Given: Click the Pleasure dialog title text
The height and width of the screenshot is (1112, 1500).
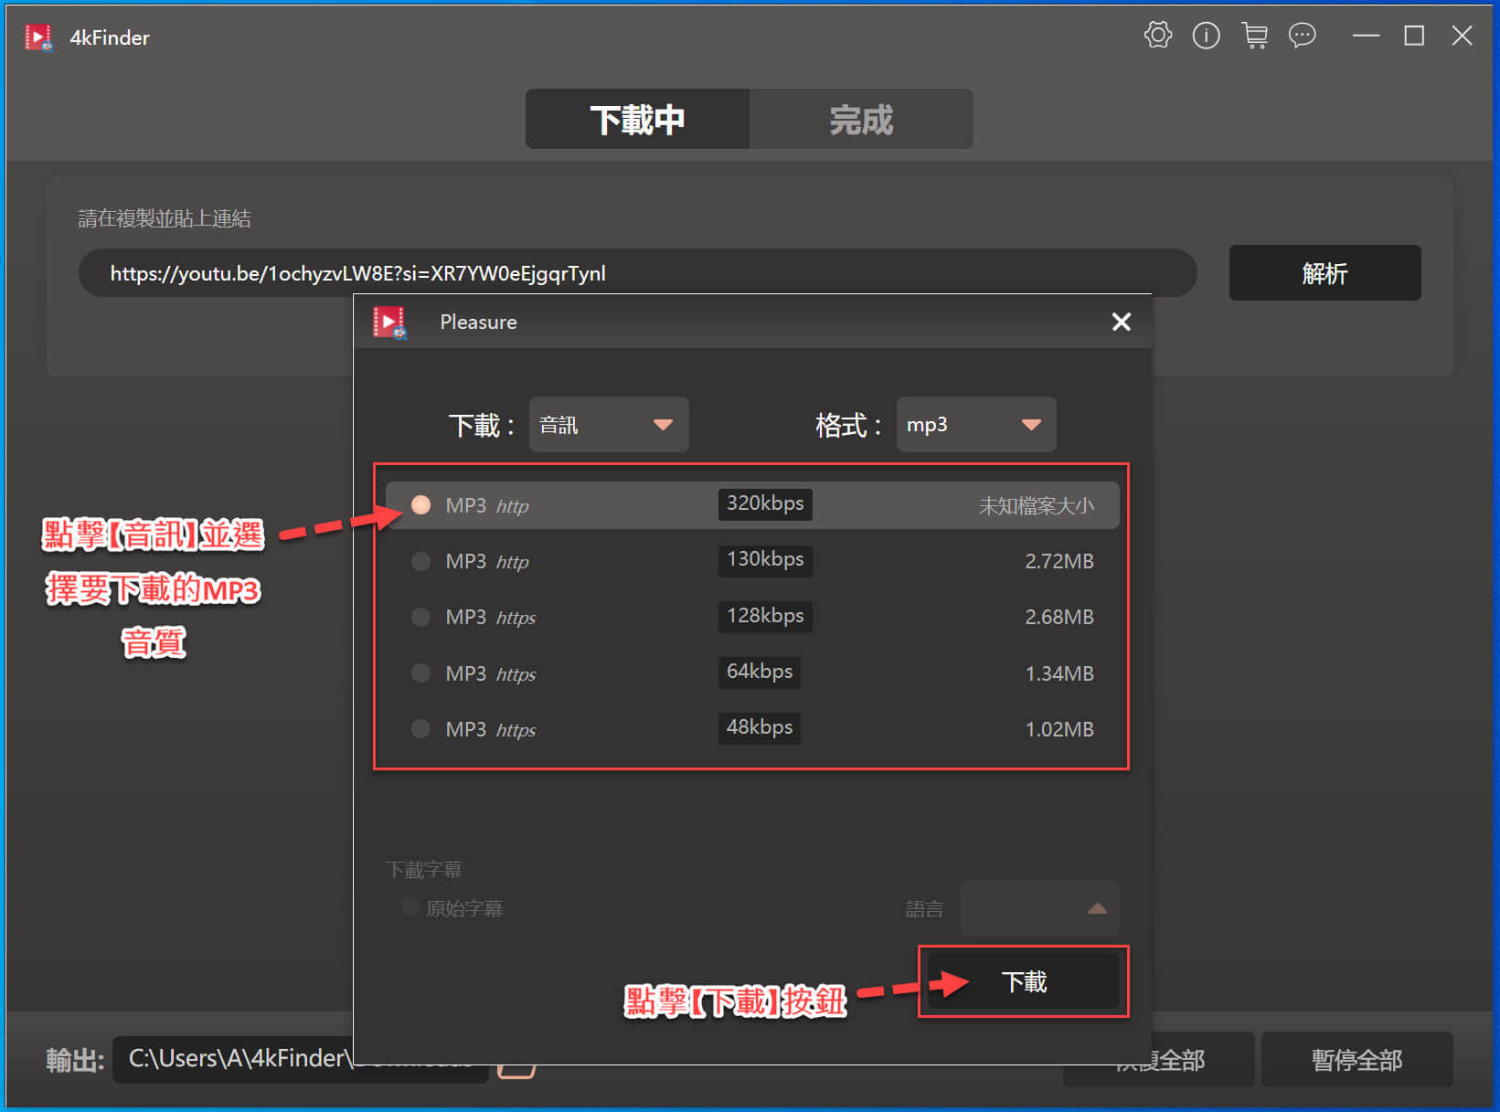Looking at the screenshot, I should 478,322.
